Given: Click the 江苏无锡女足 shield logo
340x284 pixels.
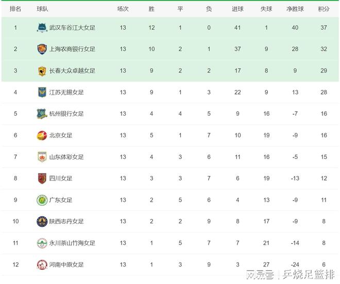Looking at the screenshot, I should (42, 92).
